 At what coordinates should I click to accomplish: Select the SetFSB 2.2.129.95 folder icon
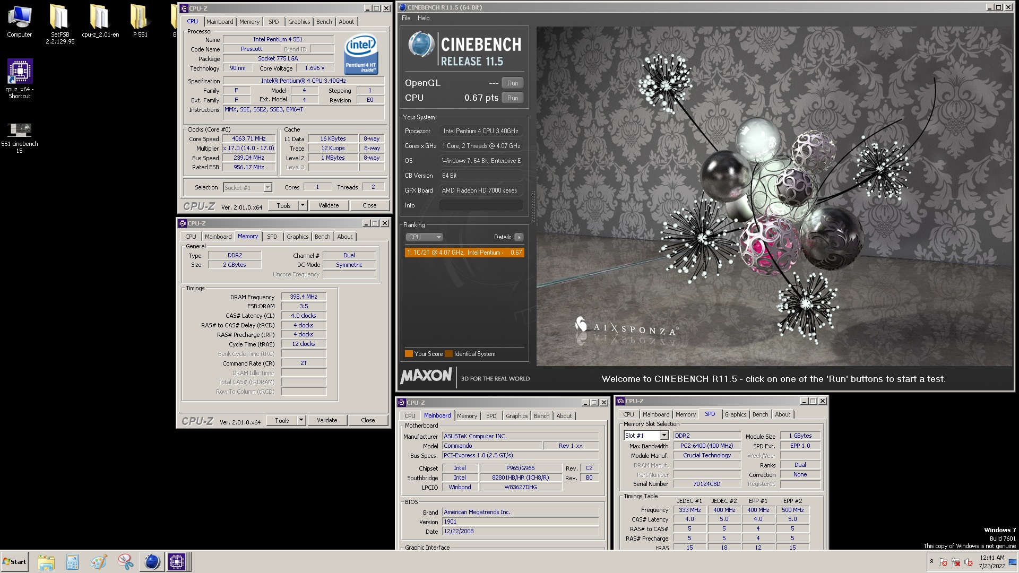click(x=59, y=24)
